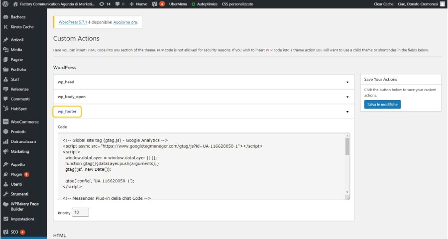Click the Strumenti wrench icon
The width and height of the screenshot is (448, 239).
tap(5, 194)
